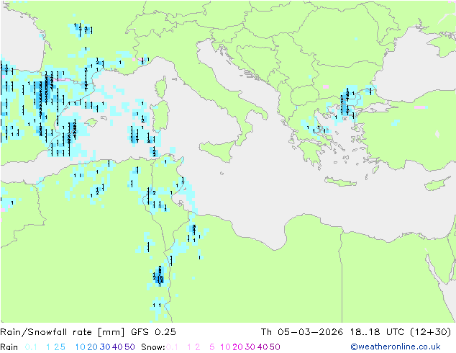Click the snow legend value 0.1
This screenshot has height=353, width=456.
[x=172, y=347]
